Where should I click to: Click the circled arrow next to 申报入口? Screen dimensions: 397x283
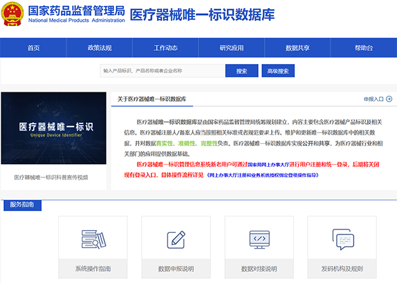pyautogui.click(x=389, y=99)
